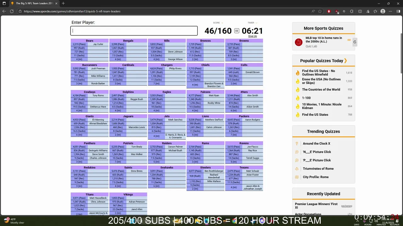The image size is (403, 226).
Task: Open Premier League Winners' First XI quiz
Action: click(316, 206)
